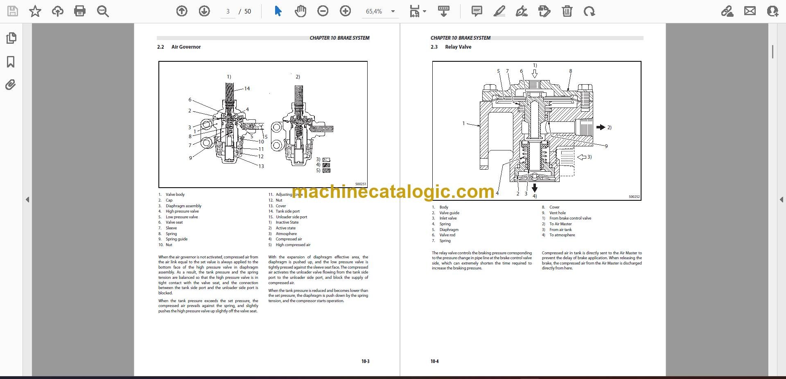The width and height of the screenshot is (786, 379).
Task: Click the "Inactive State" legend entry
Action: click(287, 222)
